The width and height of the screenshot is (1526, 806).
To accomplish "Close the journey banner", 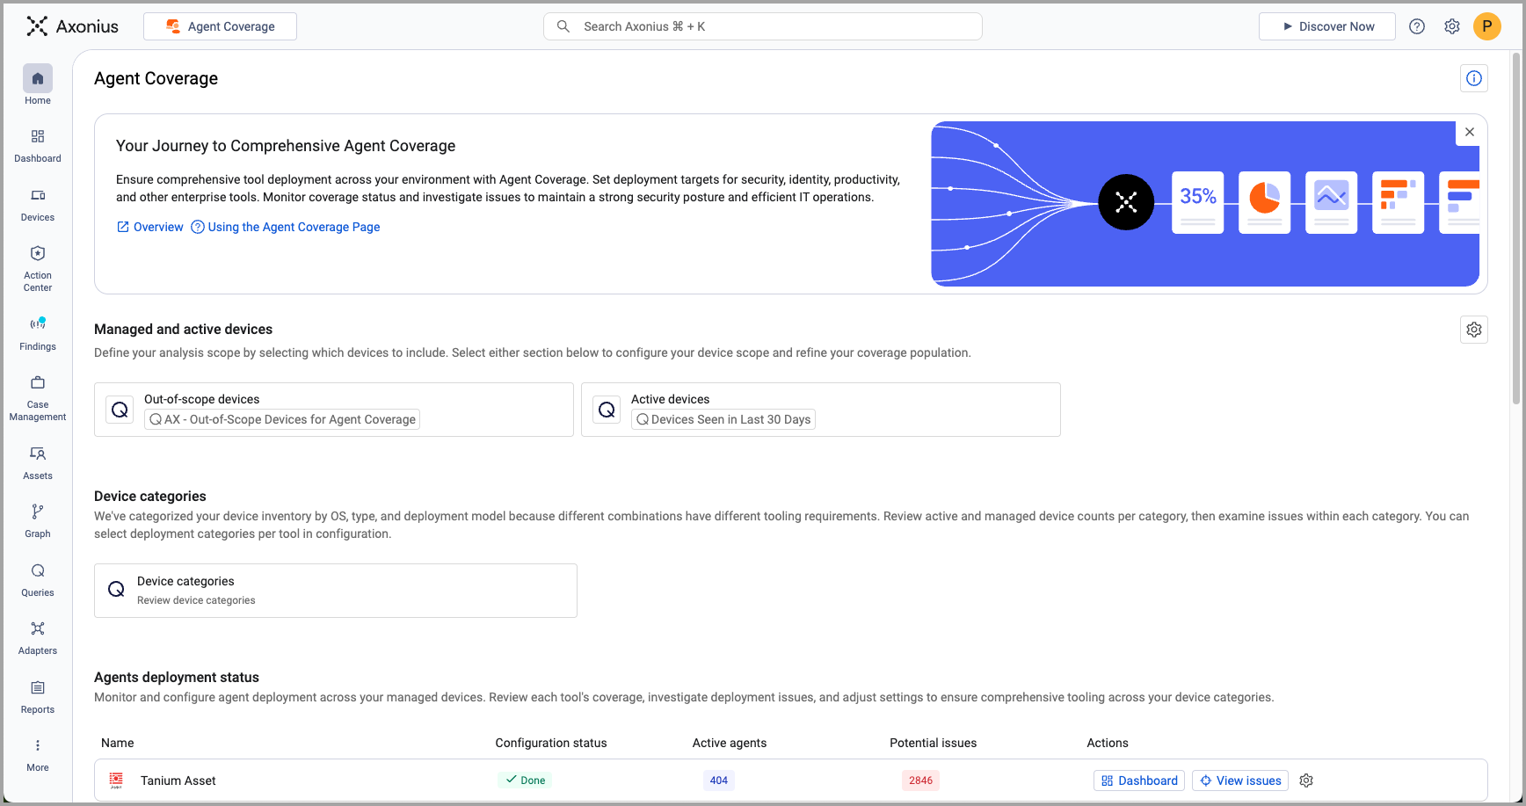I will tap(1470, 132).
